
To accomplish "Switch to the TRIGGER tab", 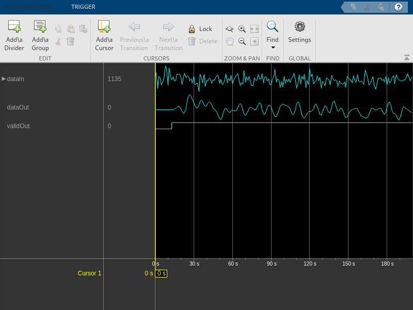I will coord(83,7).
